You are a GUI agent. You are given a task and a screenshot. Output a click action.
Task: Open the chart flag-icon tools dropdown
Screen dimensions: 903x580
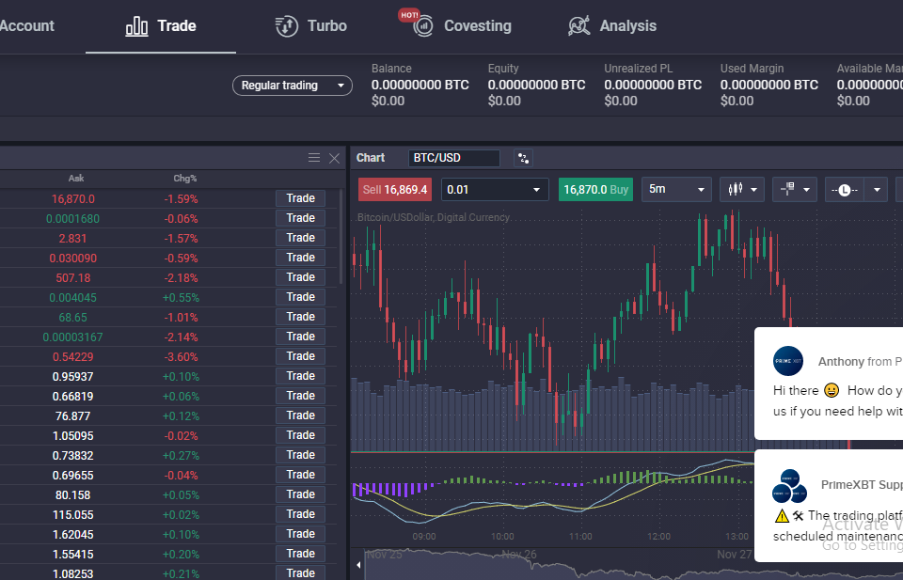click(794, 189)
